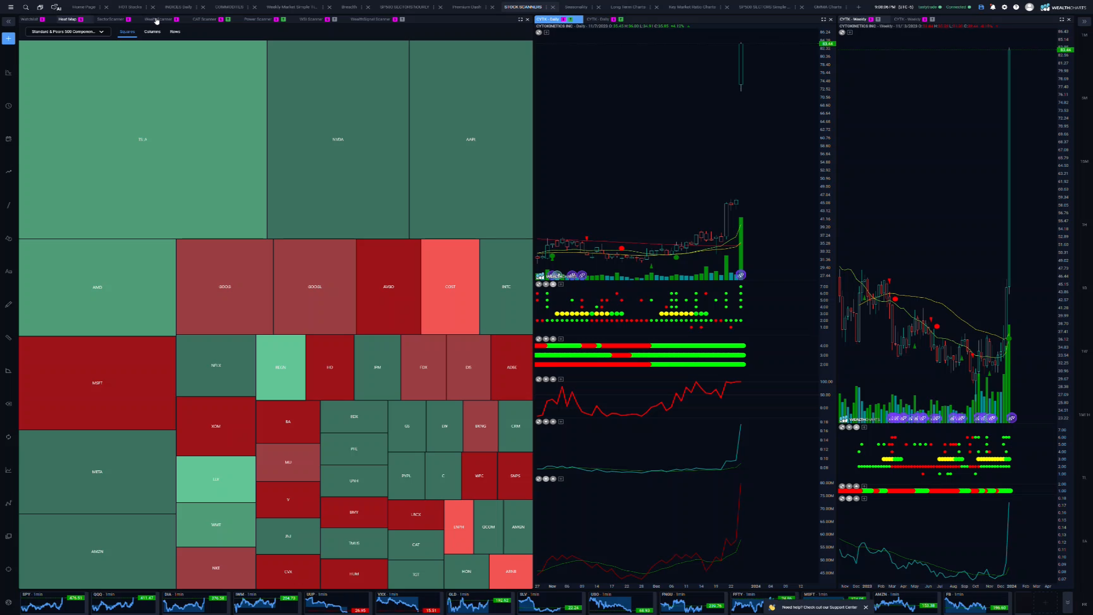Select the Rows heat map view

click(175, 32)
